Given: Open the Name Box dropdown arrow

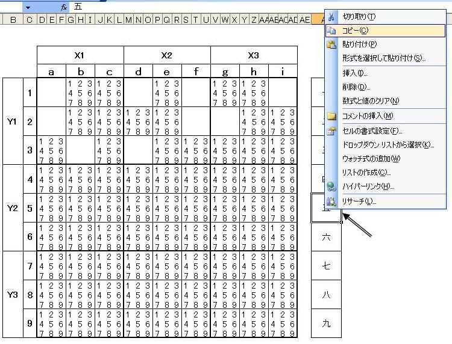Looking at the screenshot, I should (x=28, y=7).
